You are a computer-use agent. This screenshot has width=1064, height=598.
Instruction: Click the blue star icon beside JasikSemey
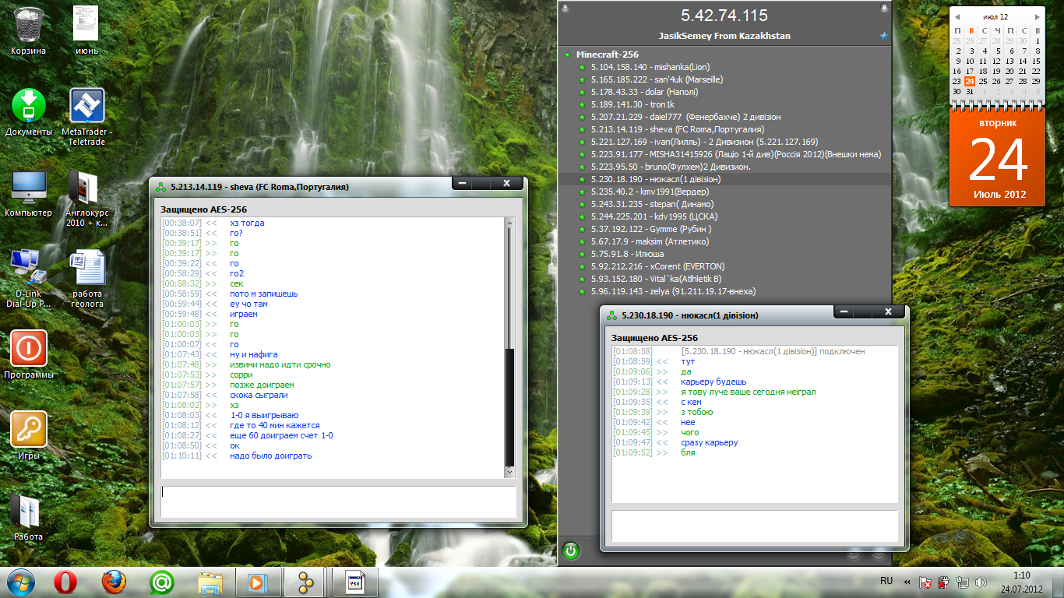883,36
